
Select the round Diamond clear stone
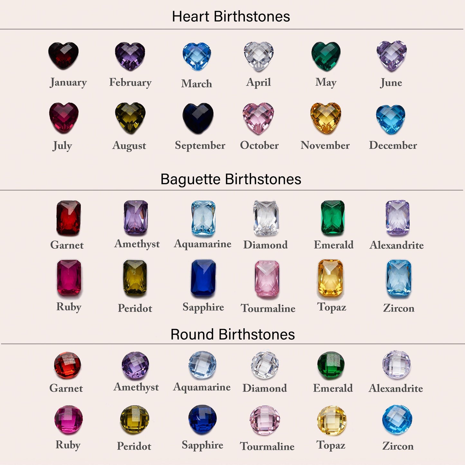click(x=265, y=365)
